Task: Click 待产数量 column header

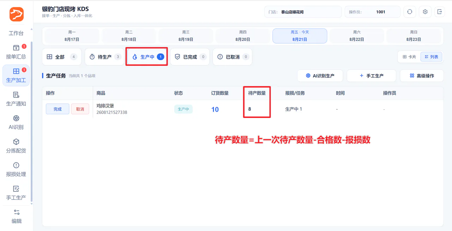Action: 257,93
